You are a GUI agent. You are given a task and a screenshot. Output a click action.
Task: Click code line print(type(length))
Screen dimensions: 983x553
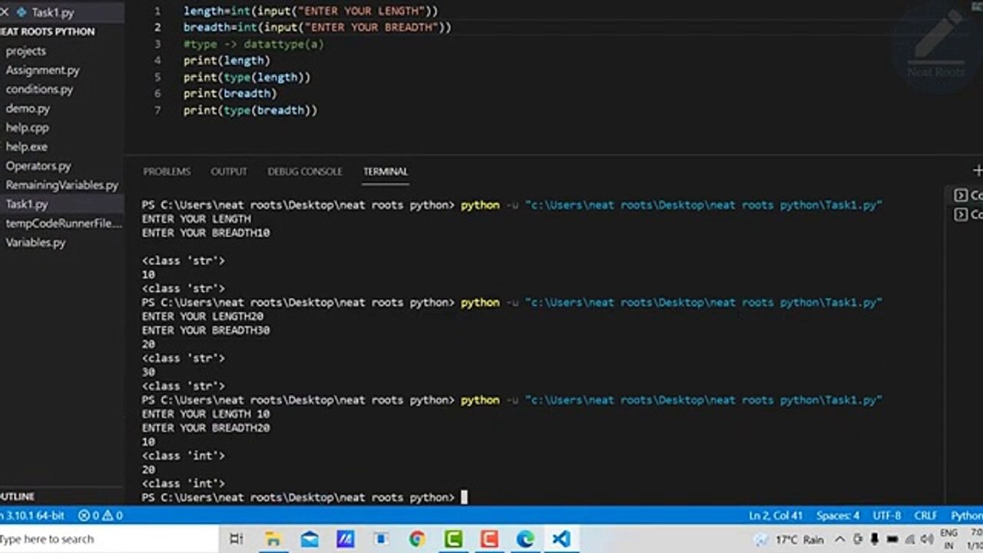[x=247, y=77]
